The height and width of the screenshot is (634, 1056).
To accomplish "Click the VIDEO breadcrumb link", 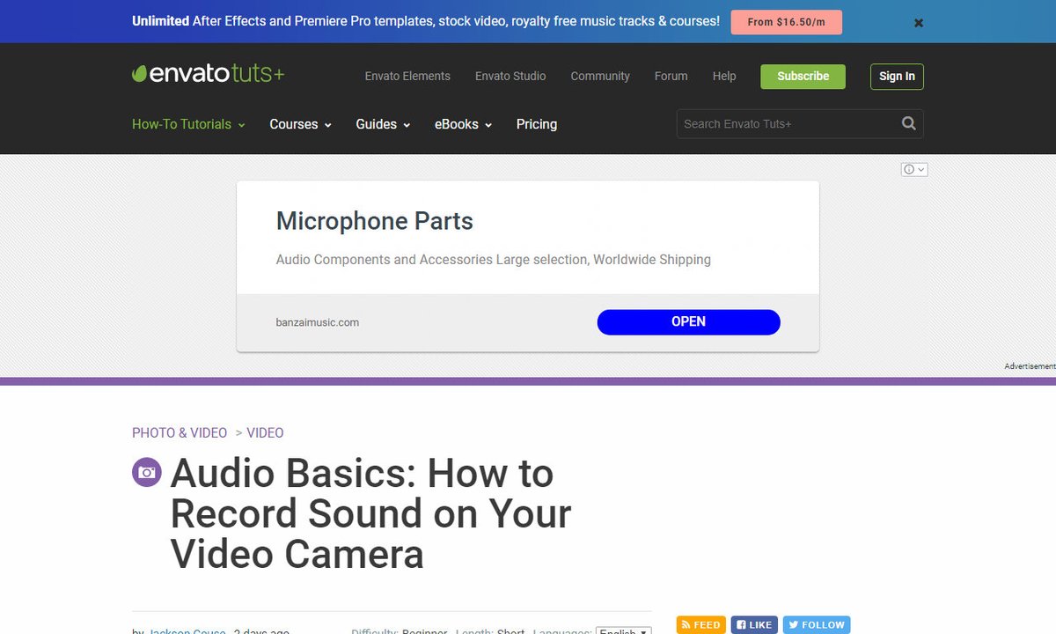I will coord(265,432).
